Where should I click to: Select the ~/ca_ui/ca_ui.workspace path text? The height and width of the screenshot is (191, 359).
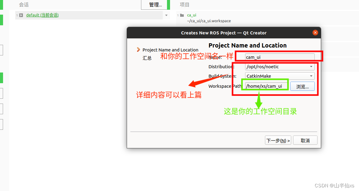coord(209,21)
